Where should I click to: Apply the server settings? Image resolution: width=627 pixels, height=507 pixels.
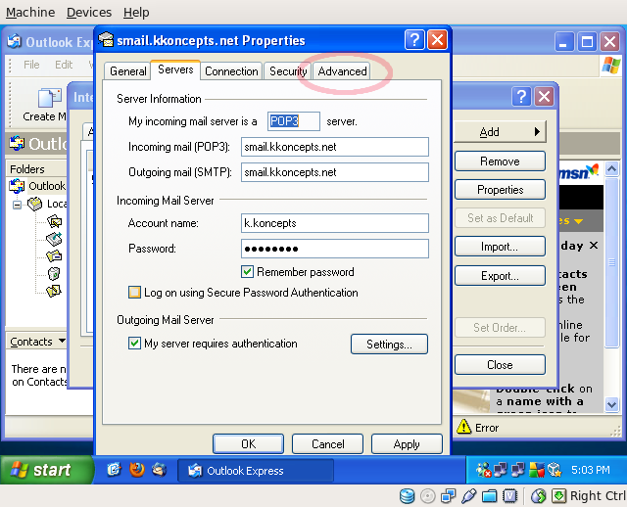pos(407,444)
